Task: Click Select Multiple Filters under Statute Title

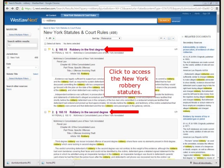Action: point(19,79)
